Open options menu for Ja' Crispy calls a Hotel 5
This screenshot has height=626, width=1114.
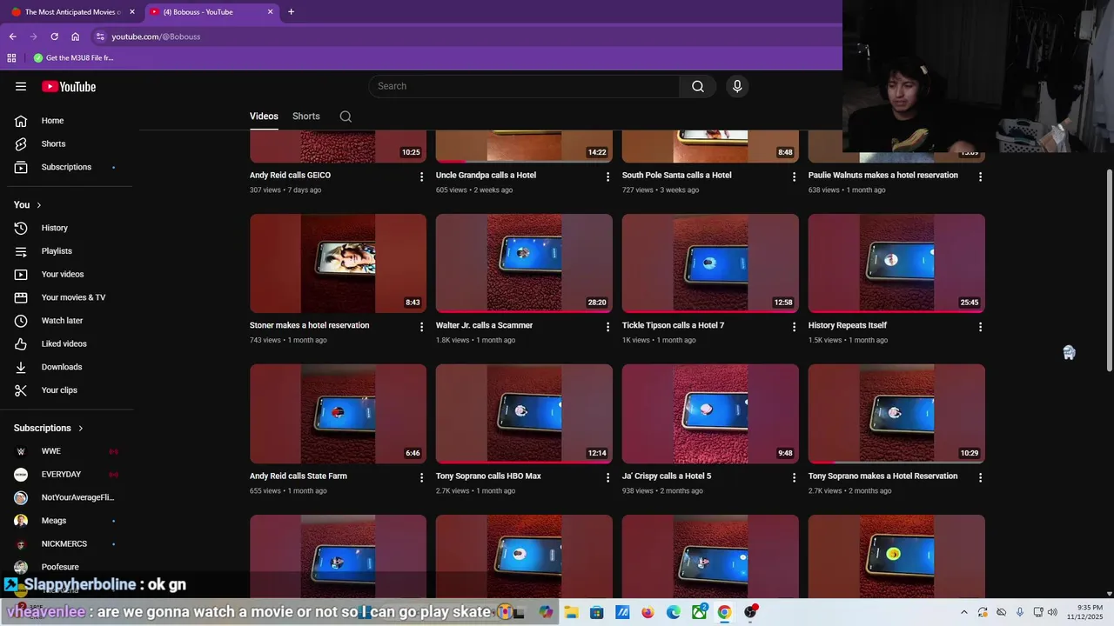(x=794, y=477)
